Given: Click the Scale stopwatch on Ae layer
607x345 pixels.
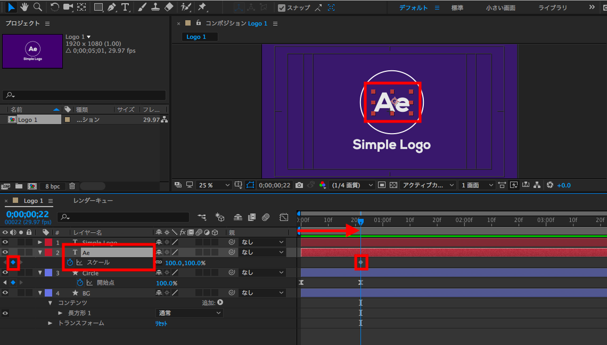Looking at the screenshot, I should pyautogui.click(x=70, y=262).
